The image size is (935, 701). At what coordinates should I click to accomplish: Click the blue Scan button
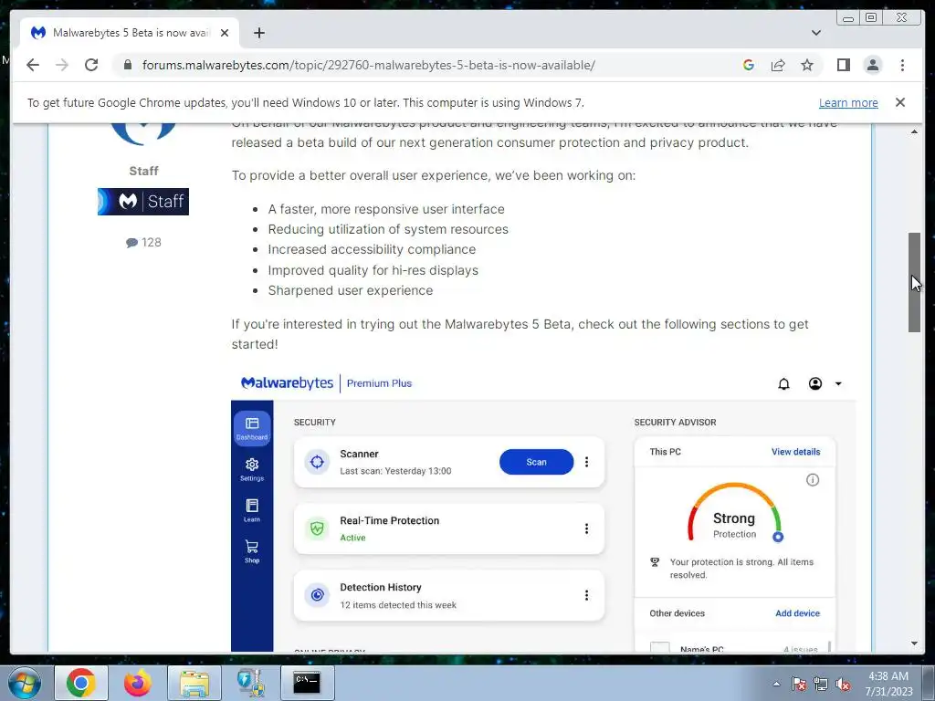pyautogui.click(x=536, y=462)
